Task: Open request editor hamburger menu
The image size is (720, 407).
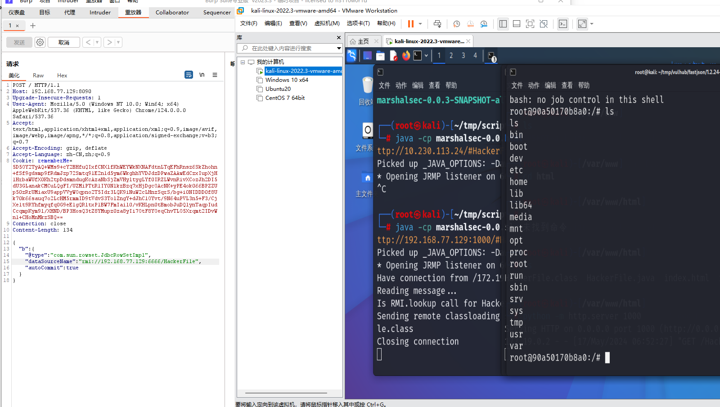Action: pyautogui.click(x=215, y=75)
